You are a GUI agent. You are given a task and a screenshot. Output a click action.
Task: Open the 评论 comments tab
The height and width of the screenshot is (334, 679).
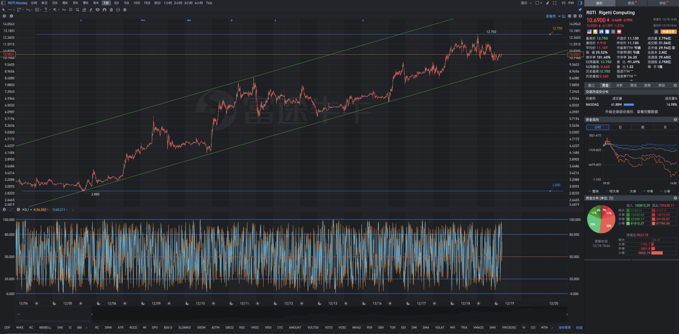[x=663, y=3]
